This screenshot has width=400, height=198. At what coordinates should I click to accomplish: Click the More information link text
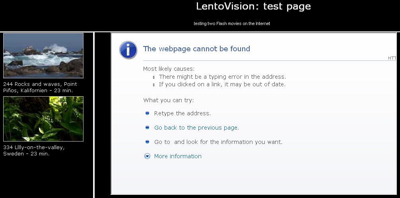coord(178,156)
